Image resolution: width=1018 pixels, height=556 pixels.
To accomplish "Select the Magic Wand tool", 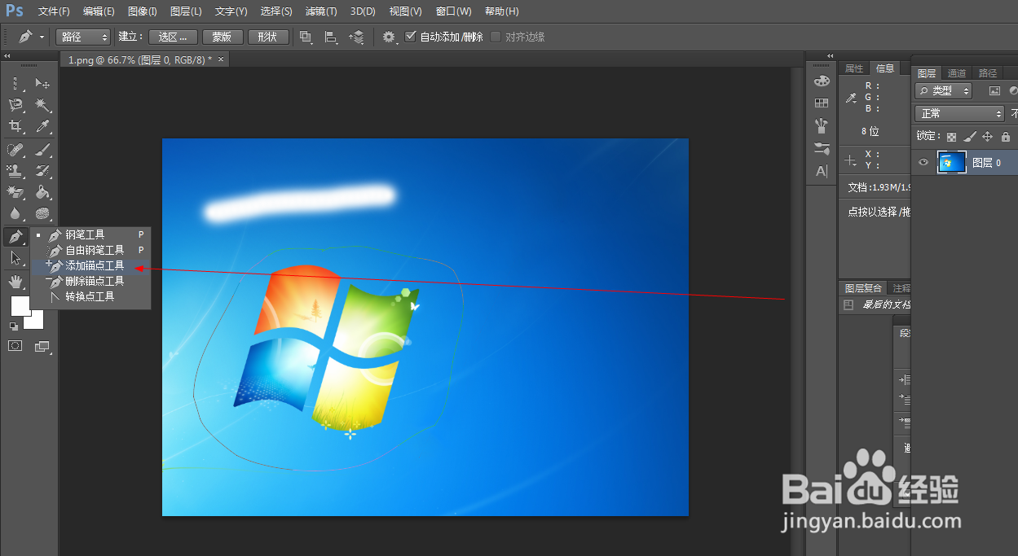I will pos(43,105).
